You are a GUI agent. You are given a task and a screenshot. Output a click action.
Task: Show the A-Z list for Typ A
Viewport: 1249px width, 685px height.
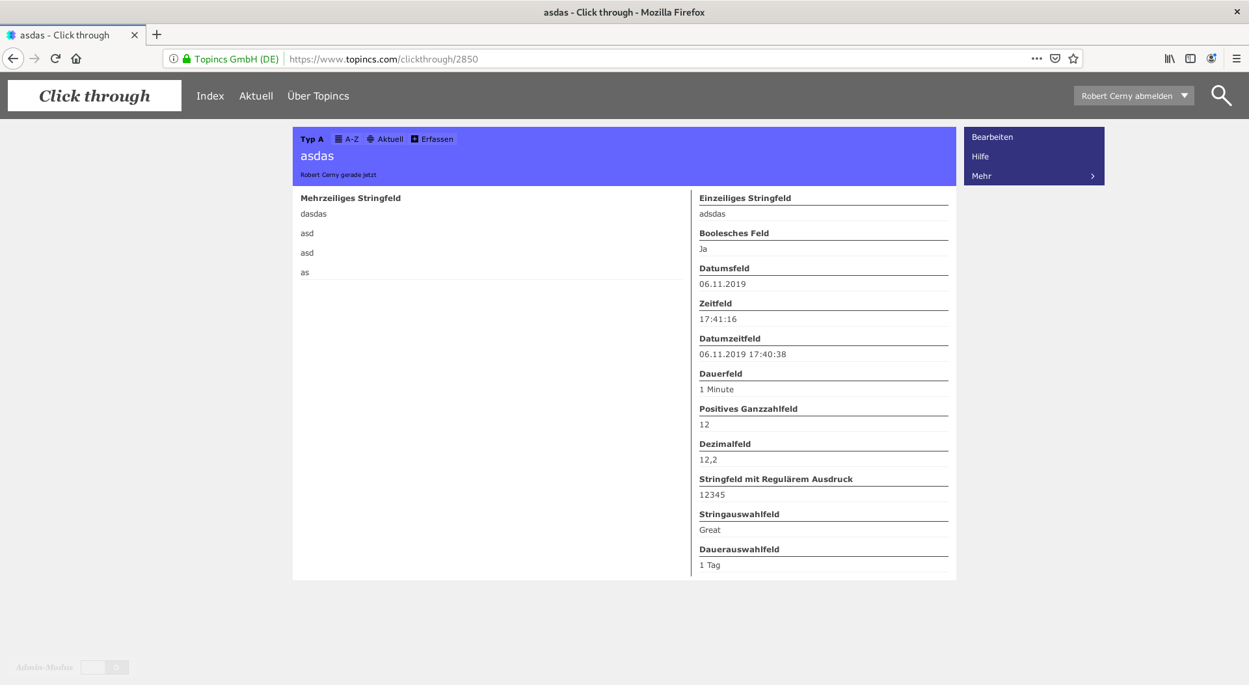pyautogui.click(x=347, y=139)
